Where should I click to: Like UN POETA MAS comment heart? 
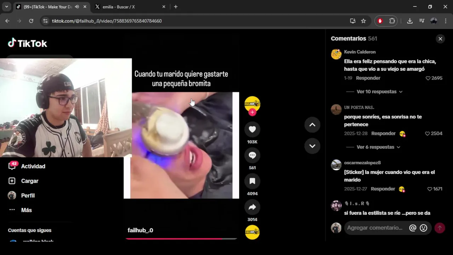427,134
